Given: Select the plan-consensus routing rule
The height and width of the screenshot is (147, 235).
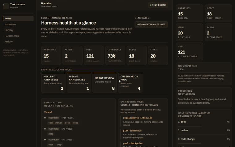Looking at the screenshot, I should (143, 134).
